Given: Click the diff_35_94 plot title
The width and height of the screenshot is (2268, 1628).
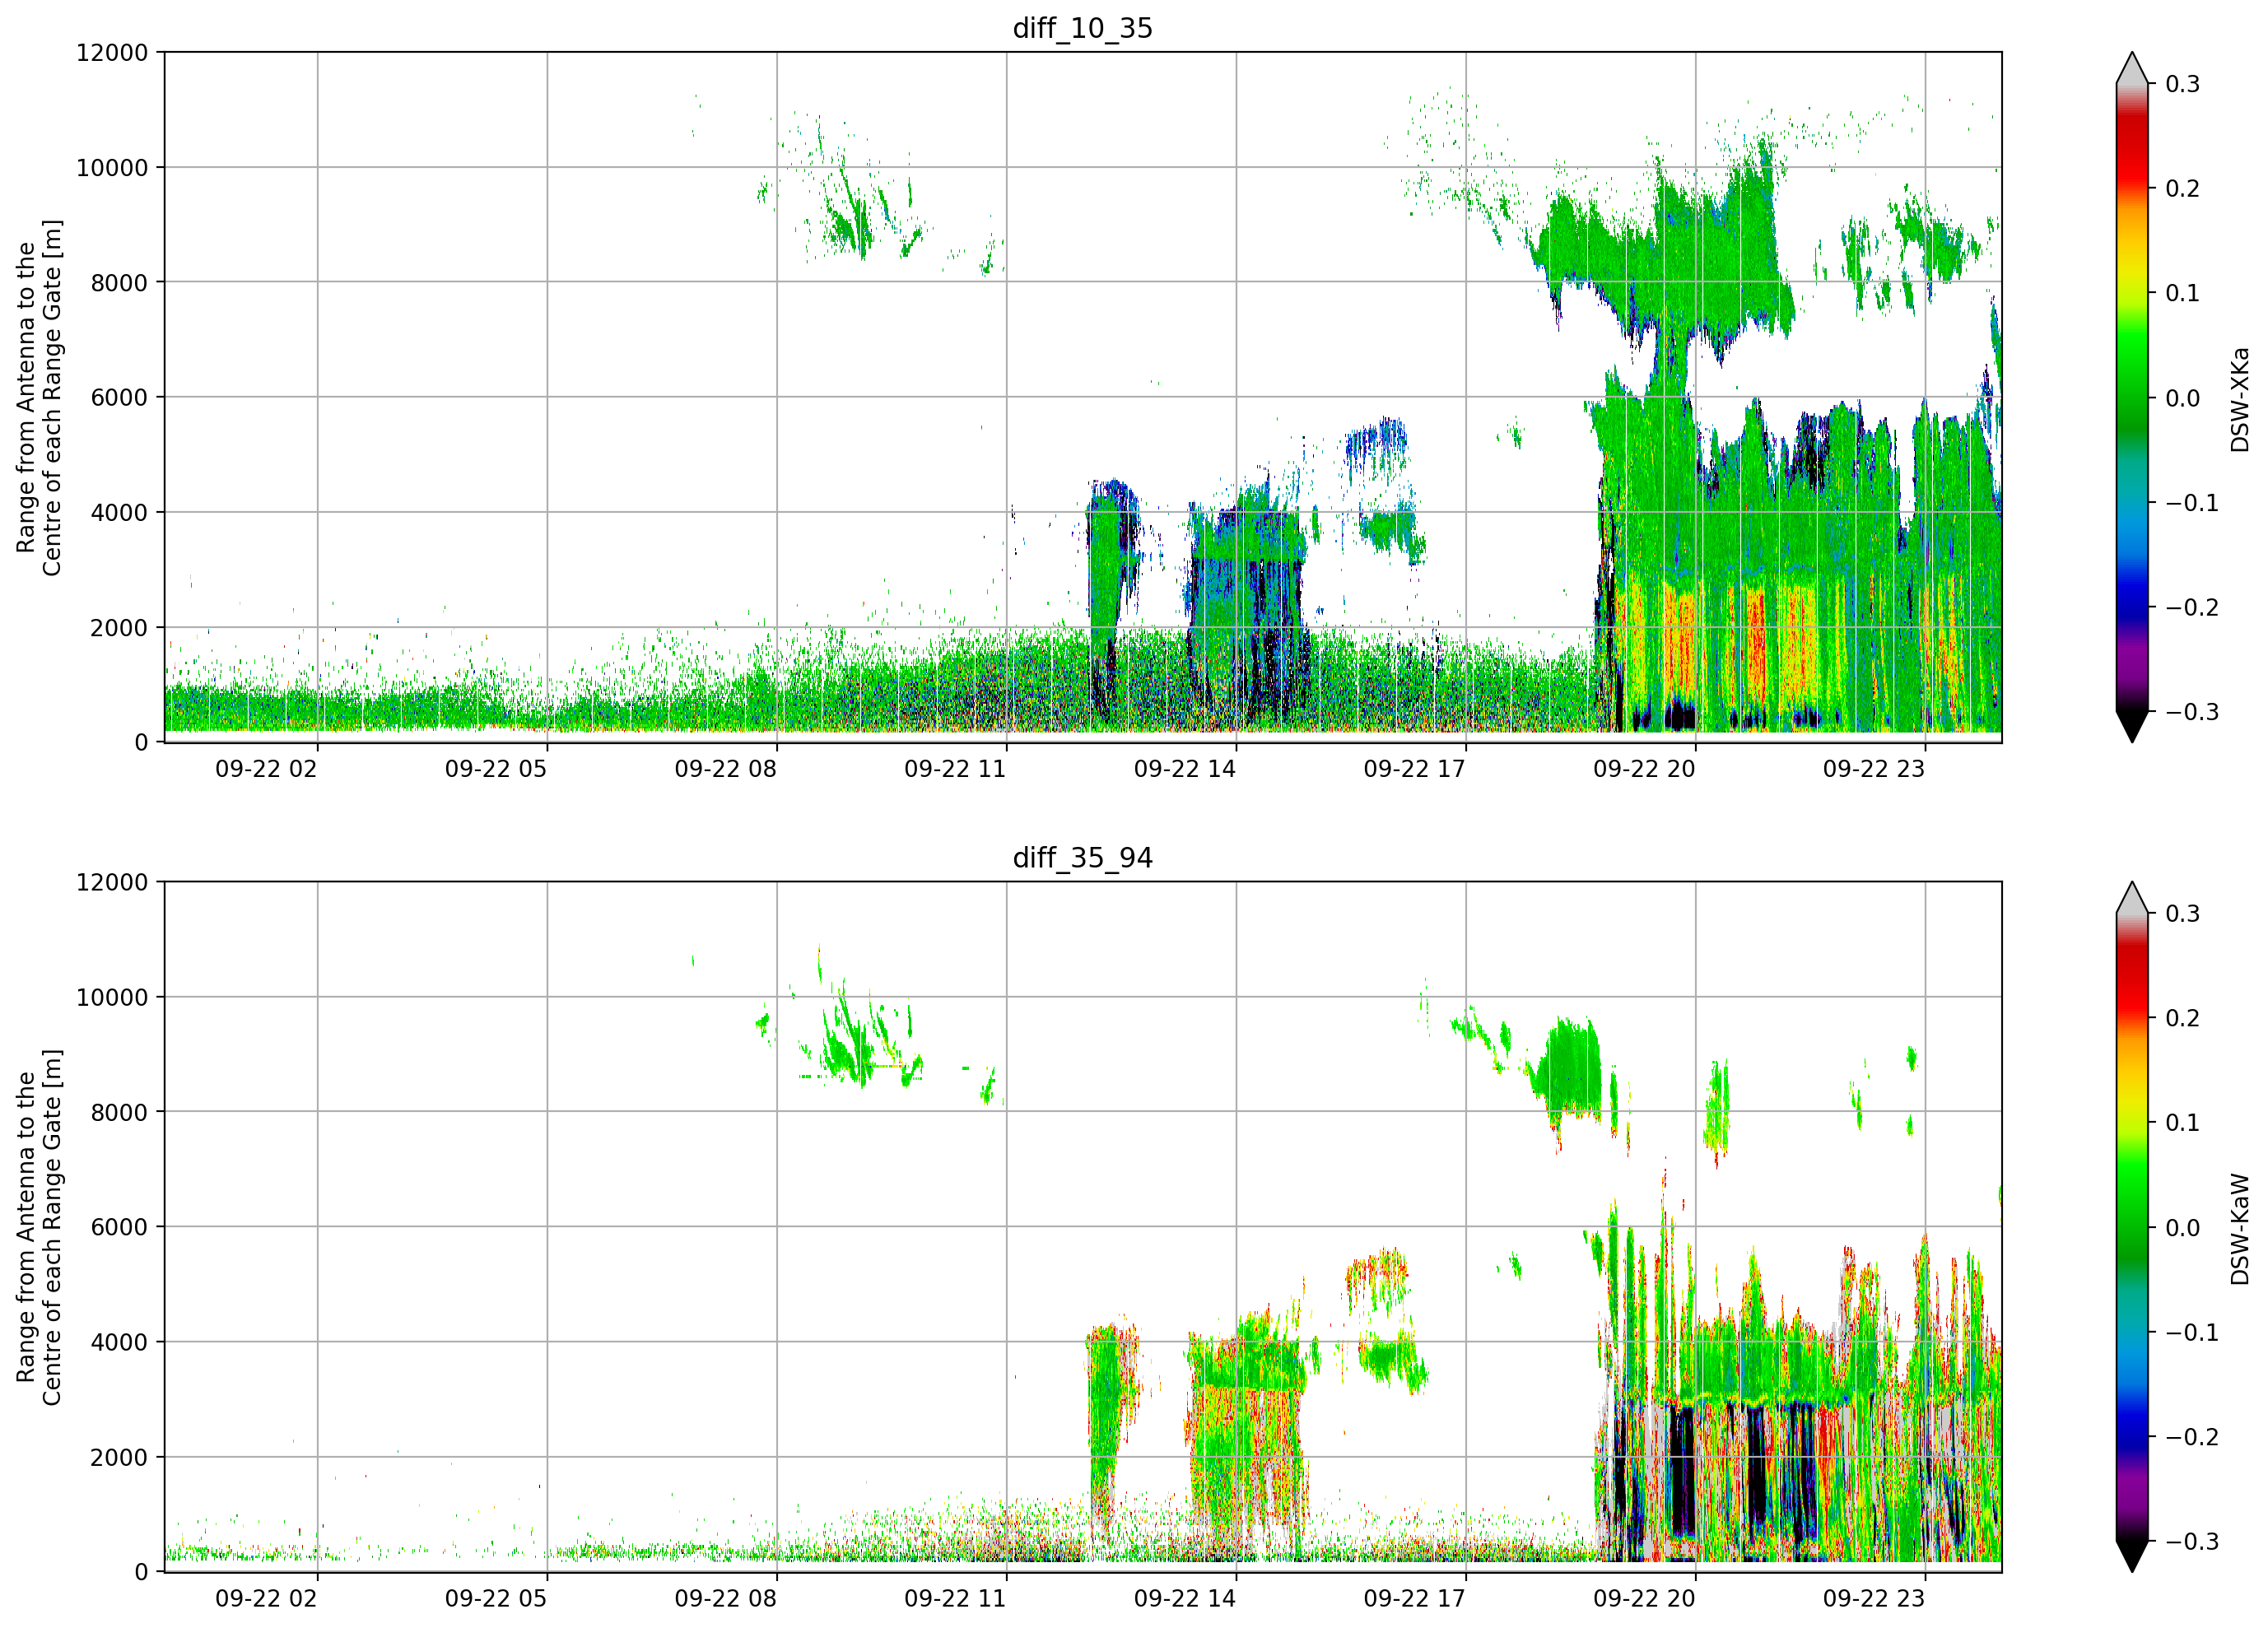Looking at the screenshot, I should (1082, 858).
